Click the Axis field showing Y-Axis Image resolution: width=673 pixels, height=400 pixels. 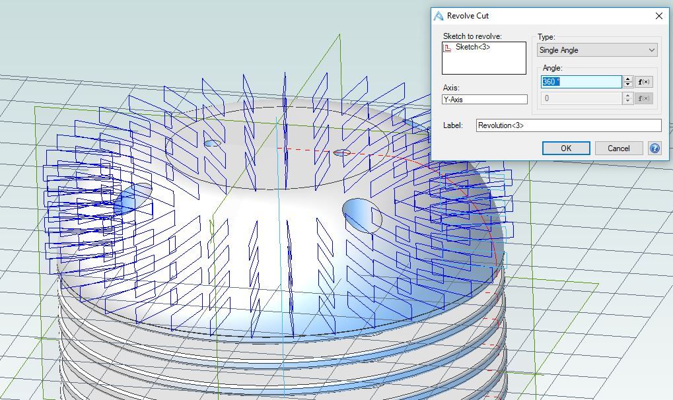(485, 100)
